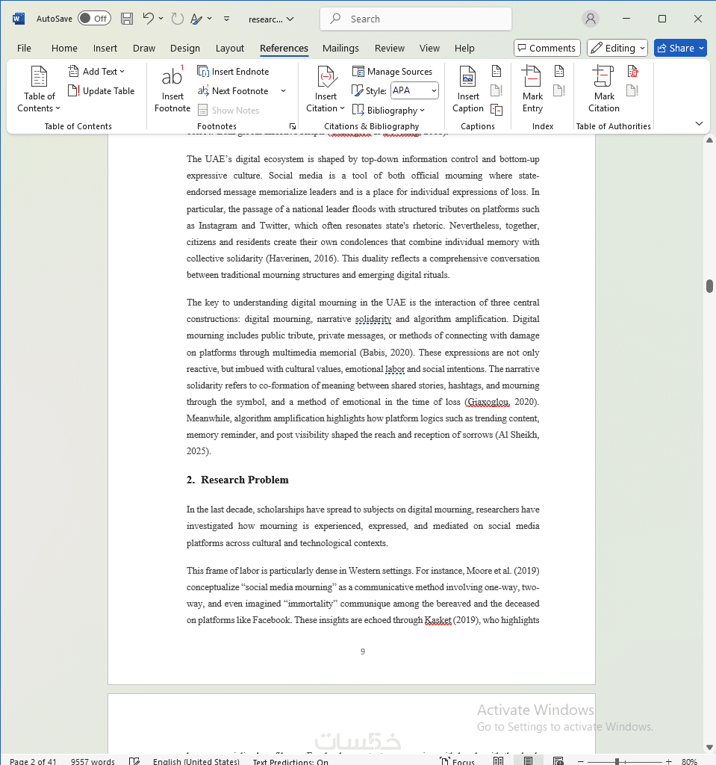The width and height of the screenshot is (716, 765).
Task: Open the Editing mode dropdown
Action: point(617,48)
